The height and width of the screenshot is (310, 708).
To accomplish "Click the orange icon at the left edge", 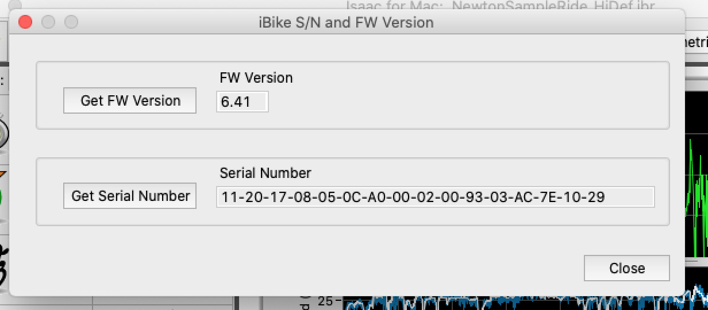I will point(3,173).
